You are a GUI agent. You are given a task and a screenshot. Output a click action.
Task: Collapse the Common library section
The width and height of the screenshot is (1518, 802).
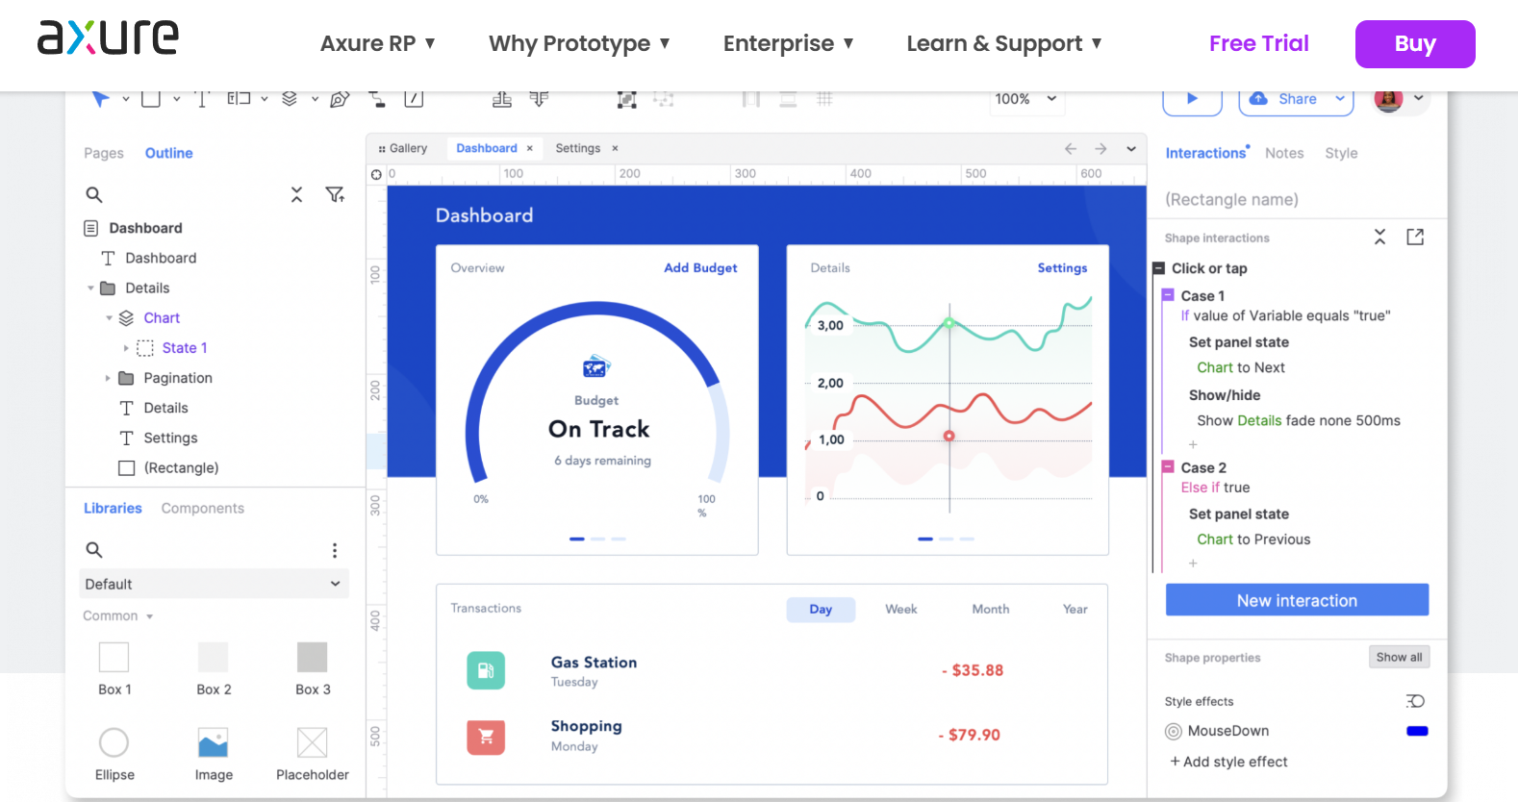pos(150,616)
